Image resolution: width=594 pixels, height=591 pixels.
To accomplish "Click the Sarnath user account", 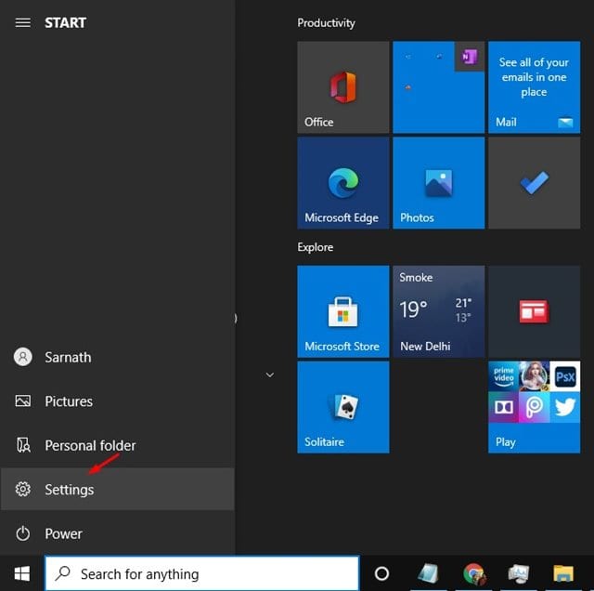I will 67,357.
